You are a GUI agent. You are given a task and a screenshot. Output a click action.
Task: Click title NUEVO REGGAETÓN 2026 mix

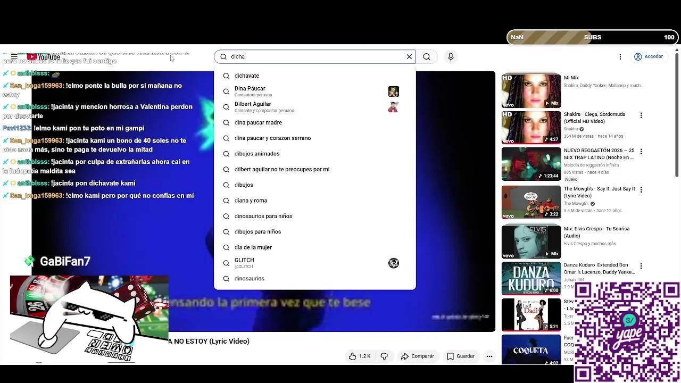point(599,154)
